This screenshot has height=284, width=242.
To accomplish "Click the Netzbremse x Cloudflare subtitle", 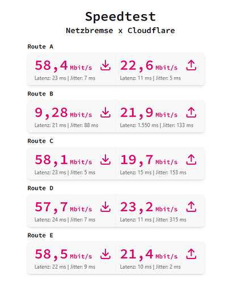I will coord(120,31).
